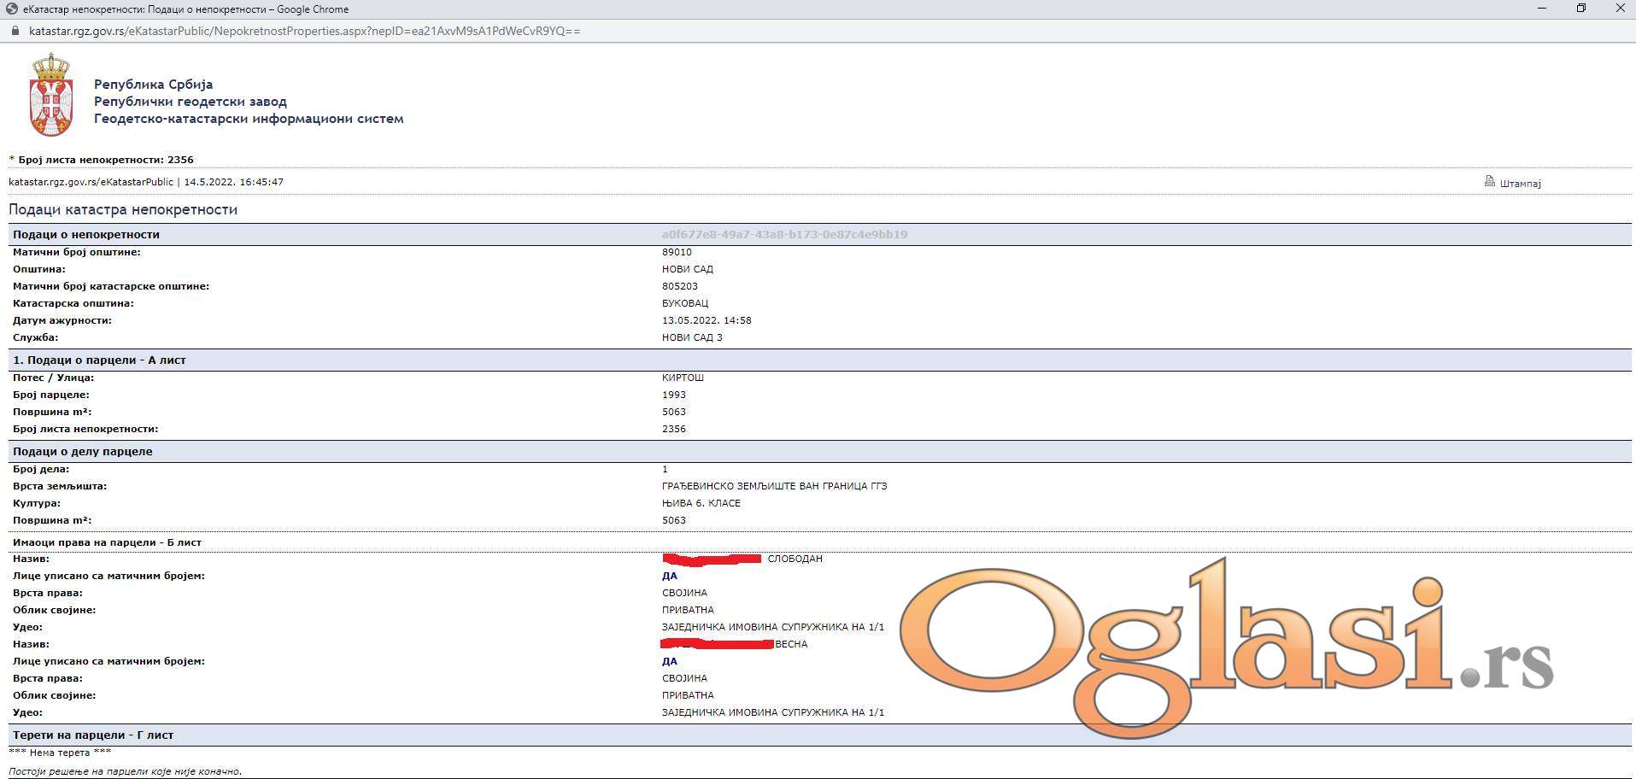Select the Имаоци права на парцели - Б лист header

pos(107,542)
